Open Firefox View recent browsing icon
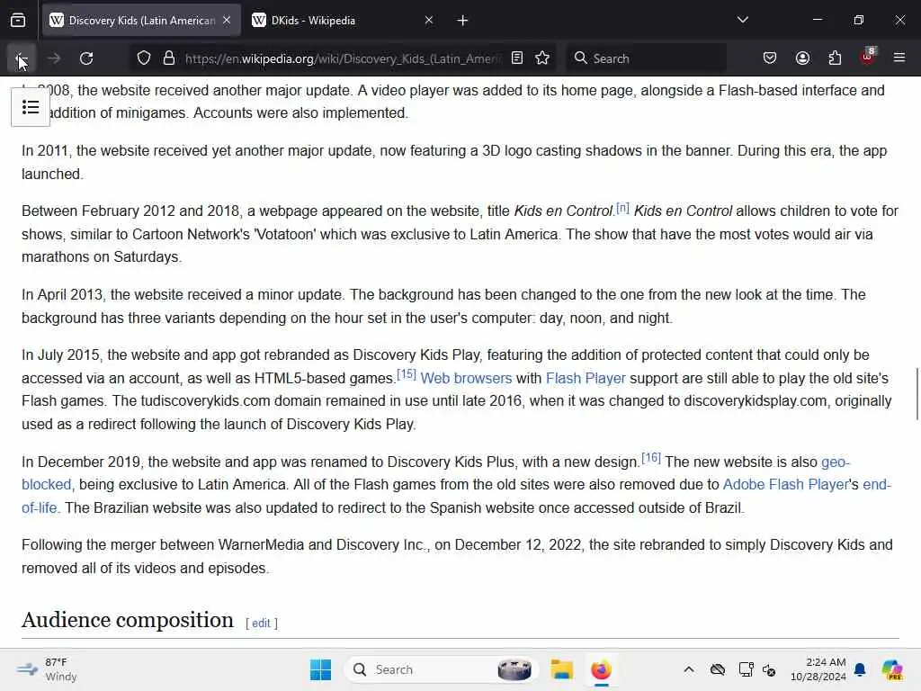This screenshot has width=921, height=691. point(18,21)
